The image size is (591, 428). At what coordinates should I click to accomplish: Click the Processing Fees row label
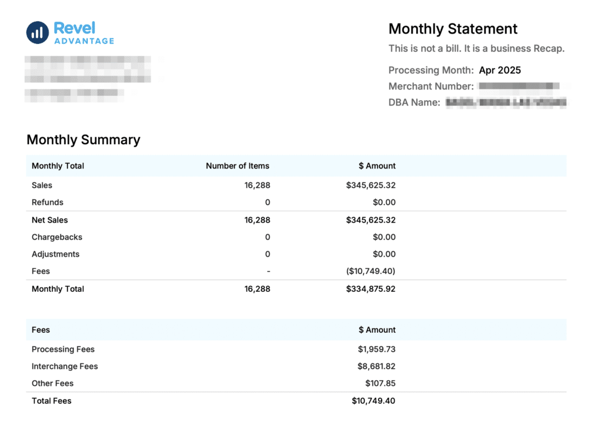(x=63, y=350)
